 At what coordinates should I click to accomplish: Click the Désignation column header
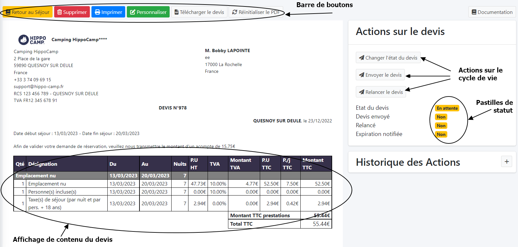click(x=42, y=164)
